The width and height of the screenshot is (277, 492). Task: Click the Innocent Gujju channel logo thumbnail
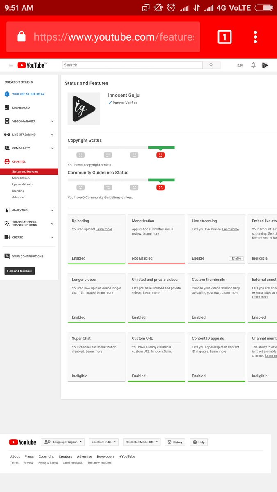pyautogui.click(x=84, y=109)
